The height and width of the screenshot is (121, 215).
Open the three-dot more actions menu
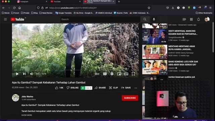(x=136, y=88)
